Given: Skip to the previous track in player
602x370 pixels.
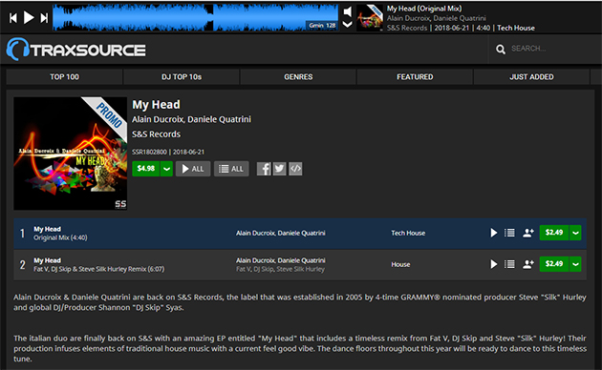Looking at the screenshot, I should [13, 17].
